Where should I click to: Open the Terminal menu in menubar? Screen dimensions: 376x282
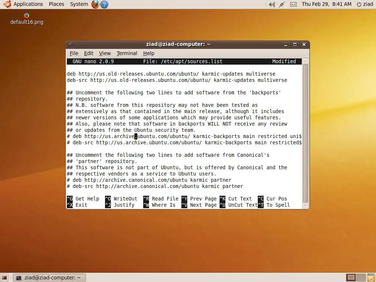pos(127,53)
